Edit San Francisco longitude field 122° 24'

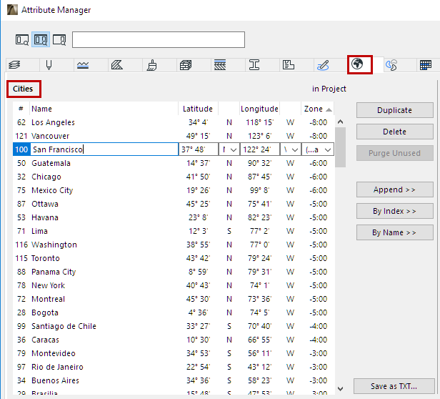260,149
